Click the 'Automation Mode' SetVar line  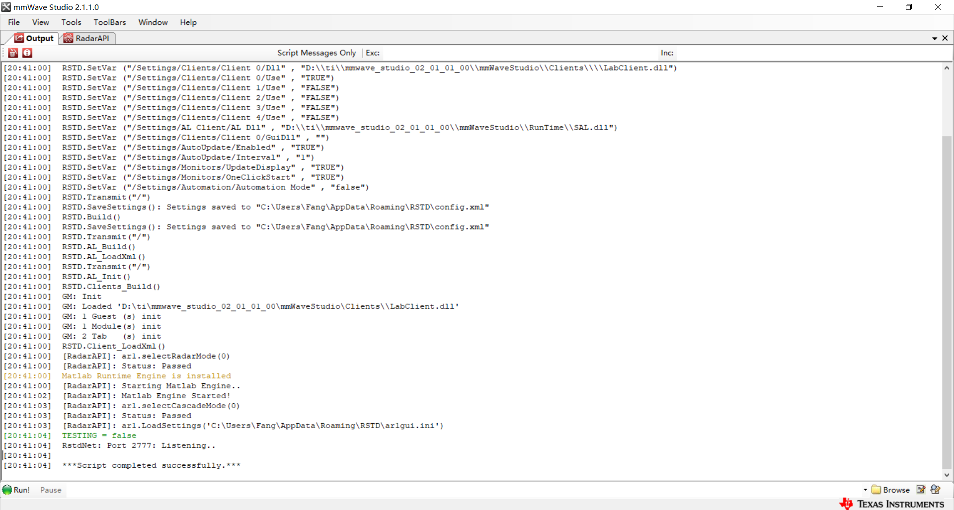(215, 187)
